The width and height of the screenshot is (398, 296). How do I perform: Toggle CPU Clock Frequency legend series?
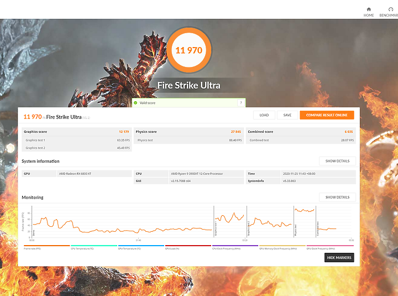tap(235, 247)
